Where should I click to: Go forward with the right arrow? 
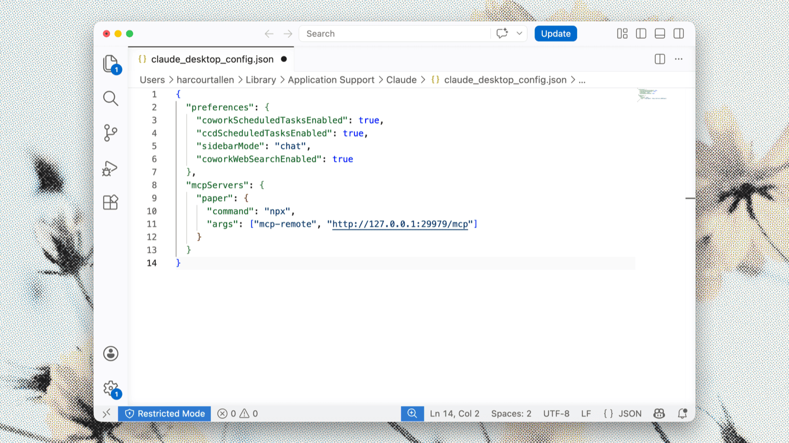[x=288, y=34]
